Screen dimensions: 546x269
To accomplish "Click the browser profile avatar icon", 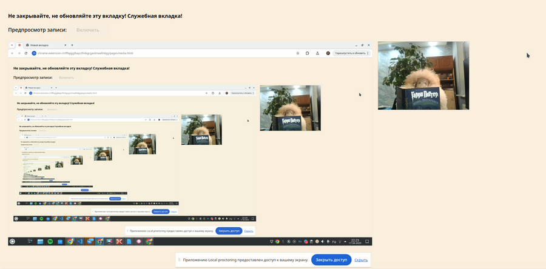I will coord(328,53).
